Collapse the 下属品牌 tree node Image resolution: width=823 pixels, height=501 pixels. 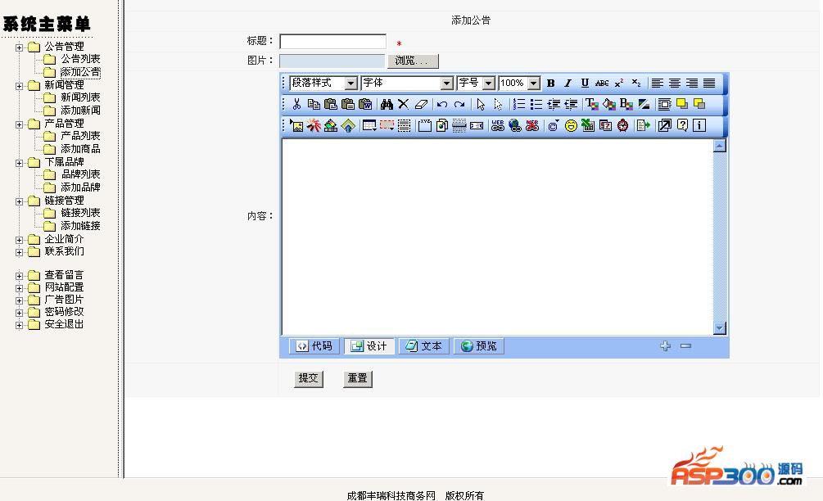(20, 163)
